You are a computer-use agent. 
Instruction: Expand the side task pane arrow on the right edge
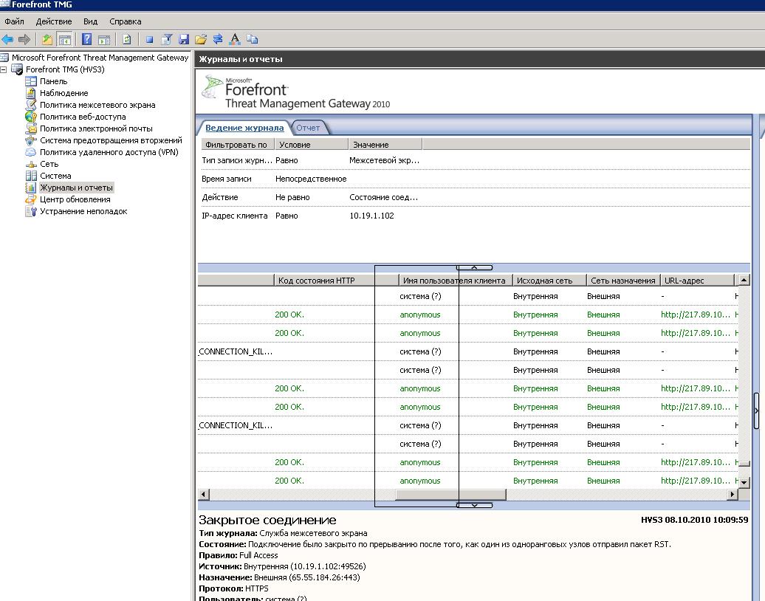pyautogui.click(x=757, y=411)
